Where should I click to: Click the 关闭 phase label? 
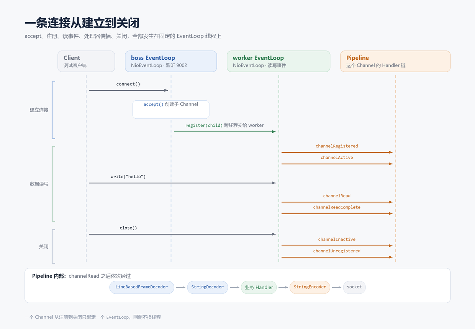point(44,247)
